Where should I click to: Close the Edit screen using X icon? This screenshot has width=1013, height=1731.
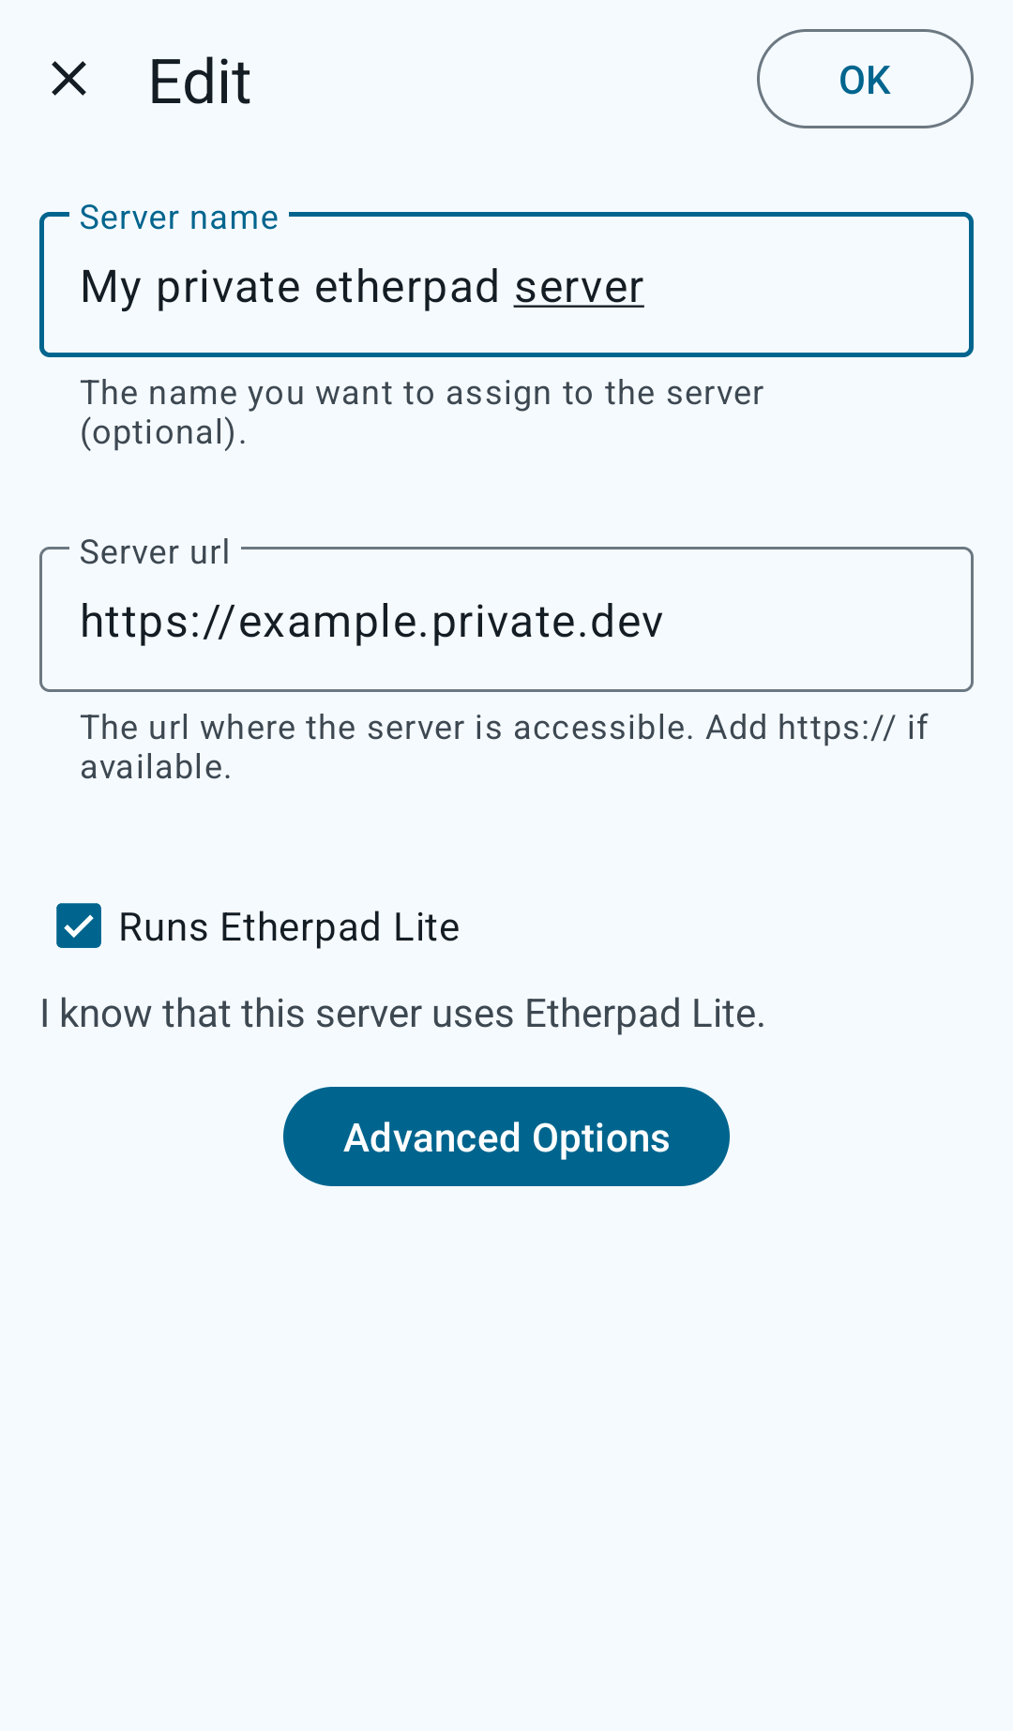[69, 80]
